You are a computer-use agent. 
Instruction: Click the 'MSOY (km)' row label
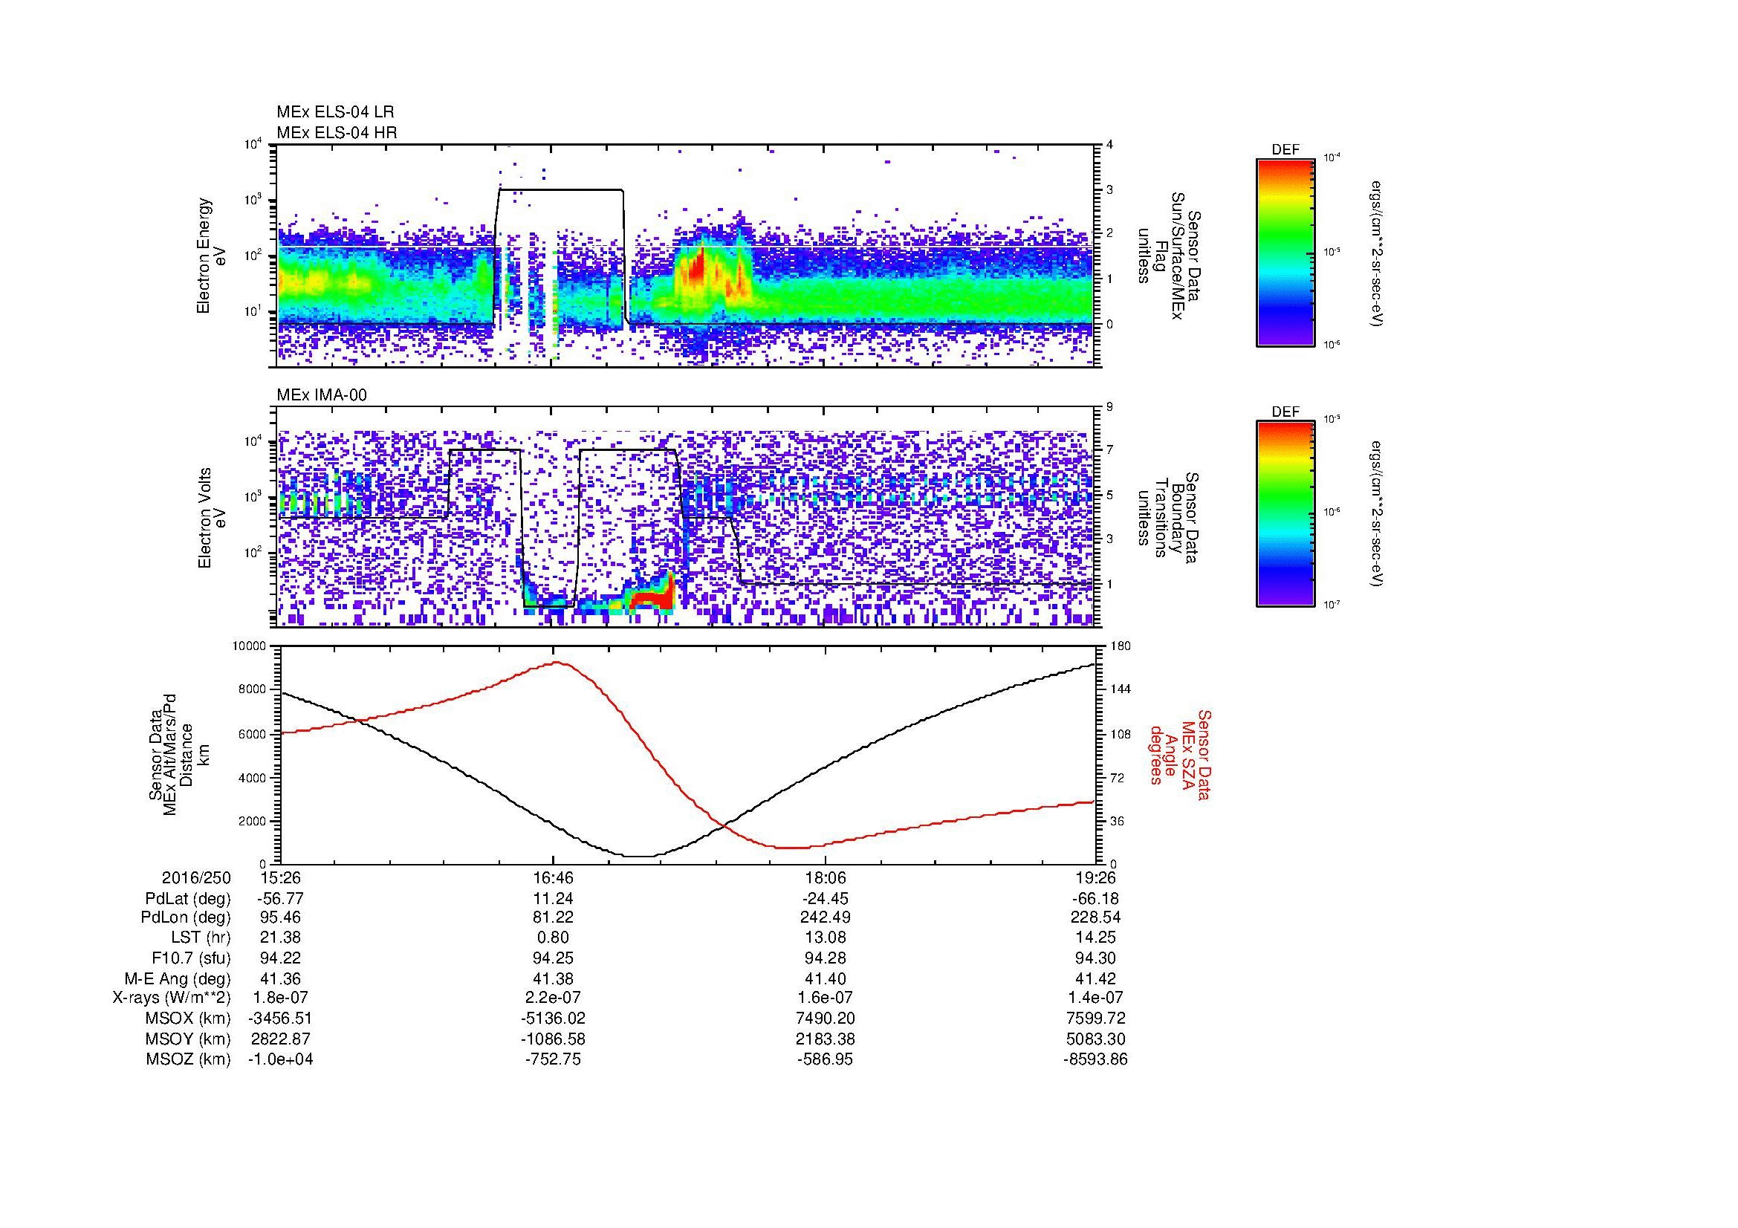pyautogui.click(x=189, y=1039)
